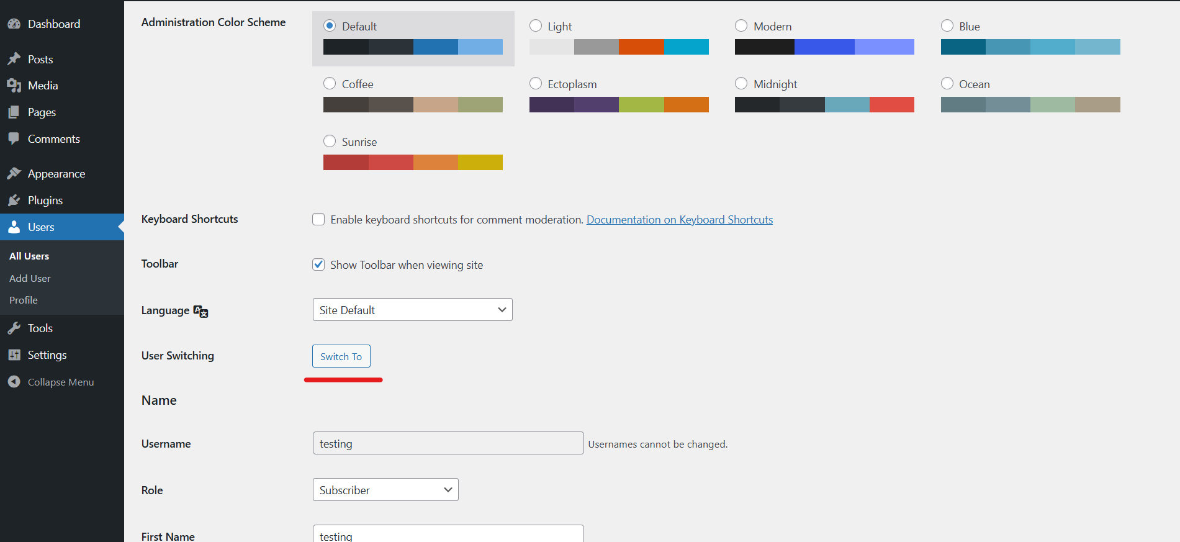
Task: Select the Ocean color scheme radio
Action: [x=947, y=84]
